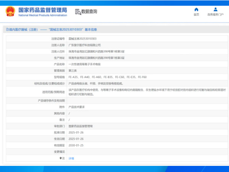Click the 生产地址 label

coord(59,58)
